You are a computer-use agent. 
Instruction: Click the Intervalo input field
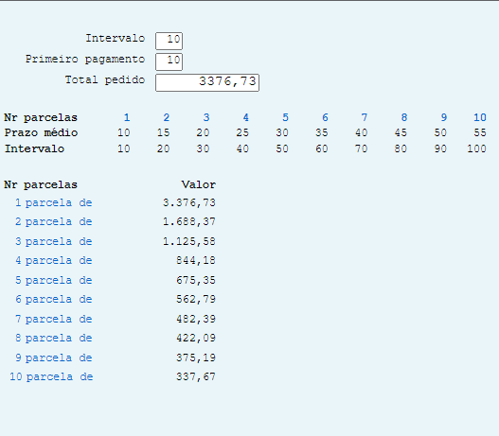169,41
